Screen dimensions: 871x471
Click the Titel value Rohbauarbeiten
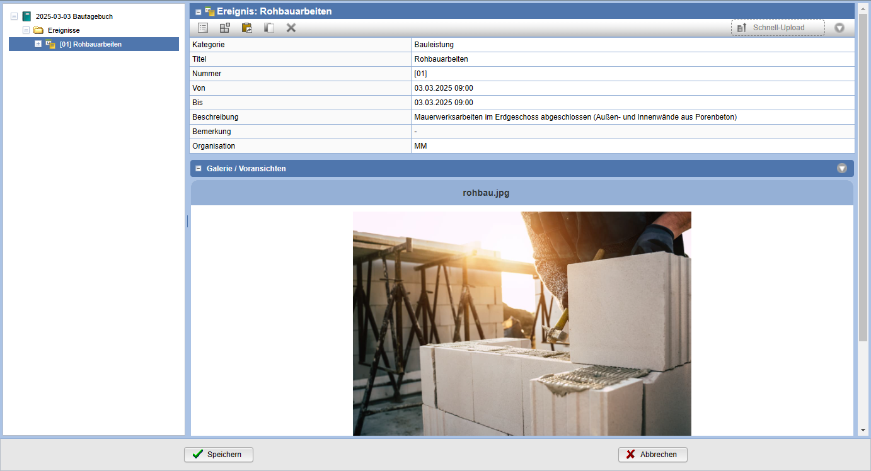coord(441,59)
